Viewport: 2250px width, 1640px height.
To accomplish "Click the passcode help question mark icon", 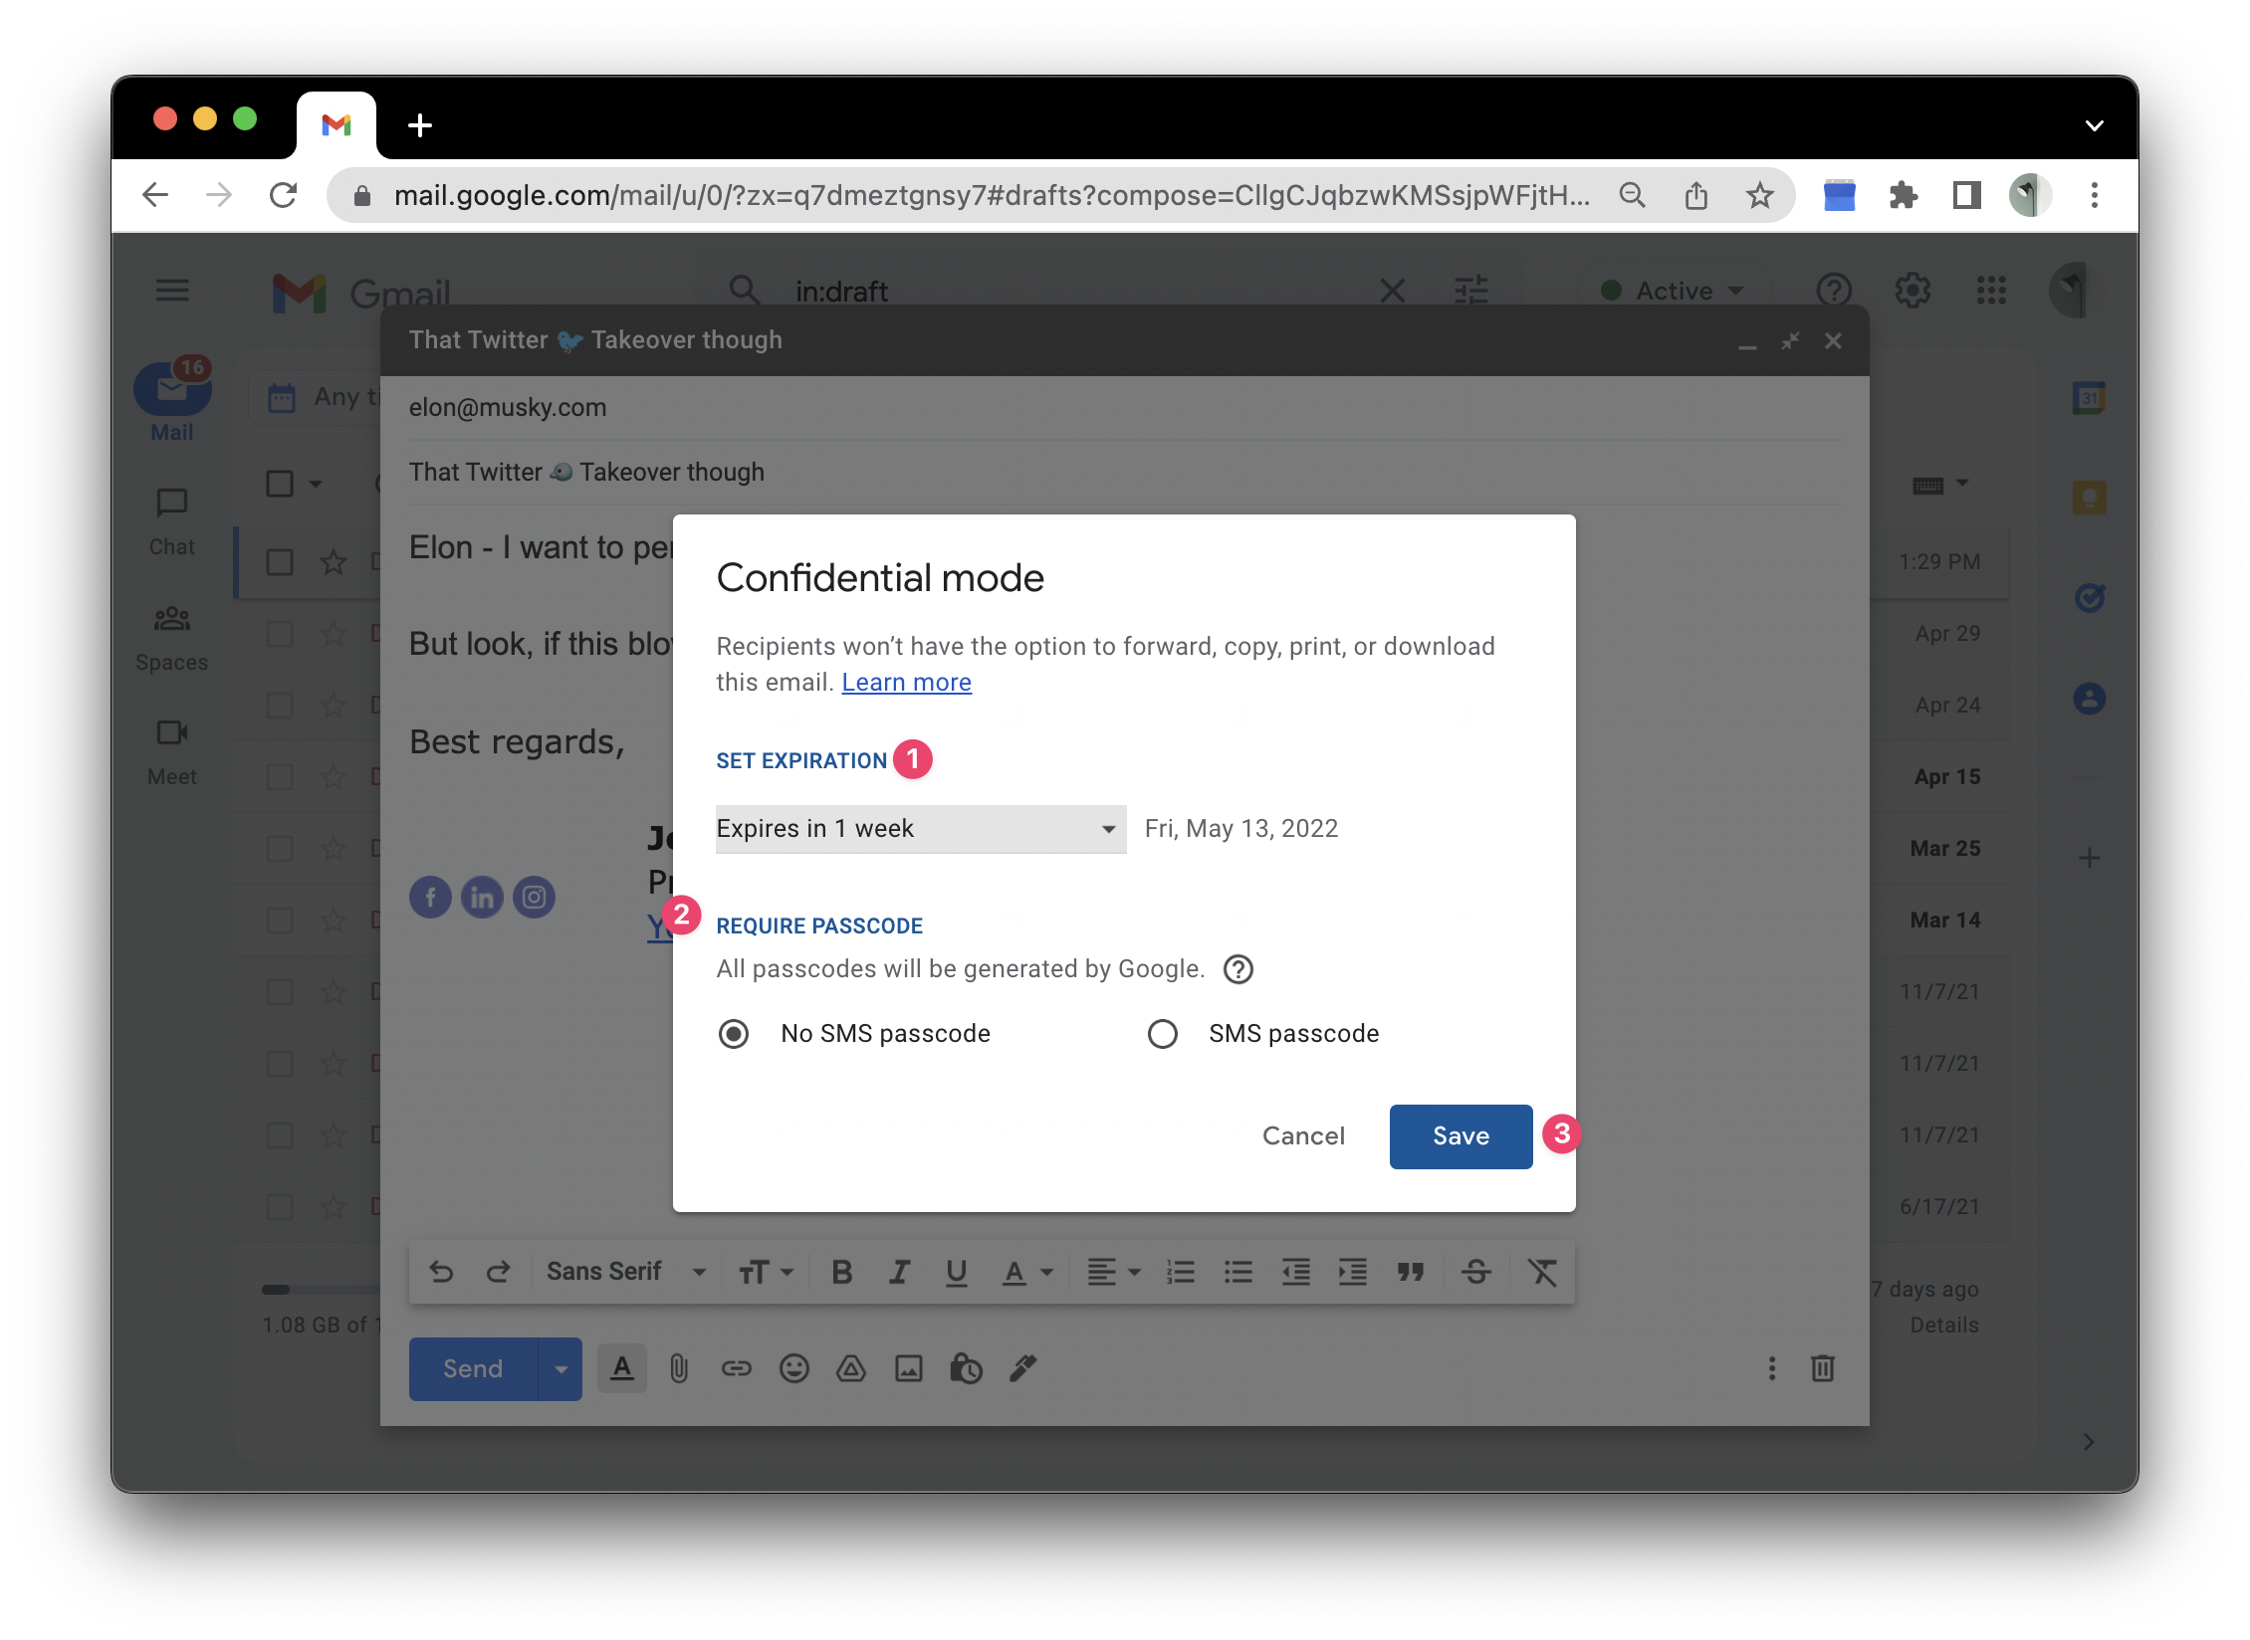I will coord(1237,969).
